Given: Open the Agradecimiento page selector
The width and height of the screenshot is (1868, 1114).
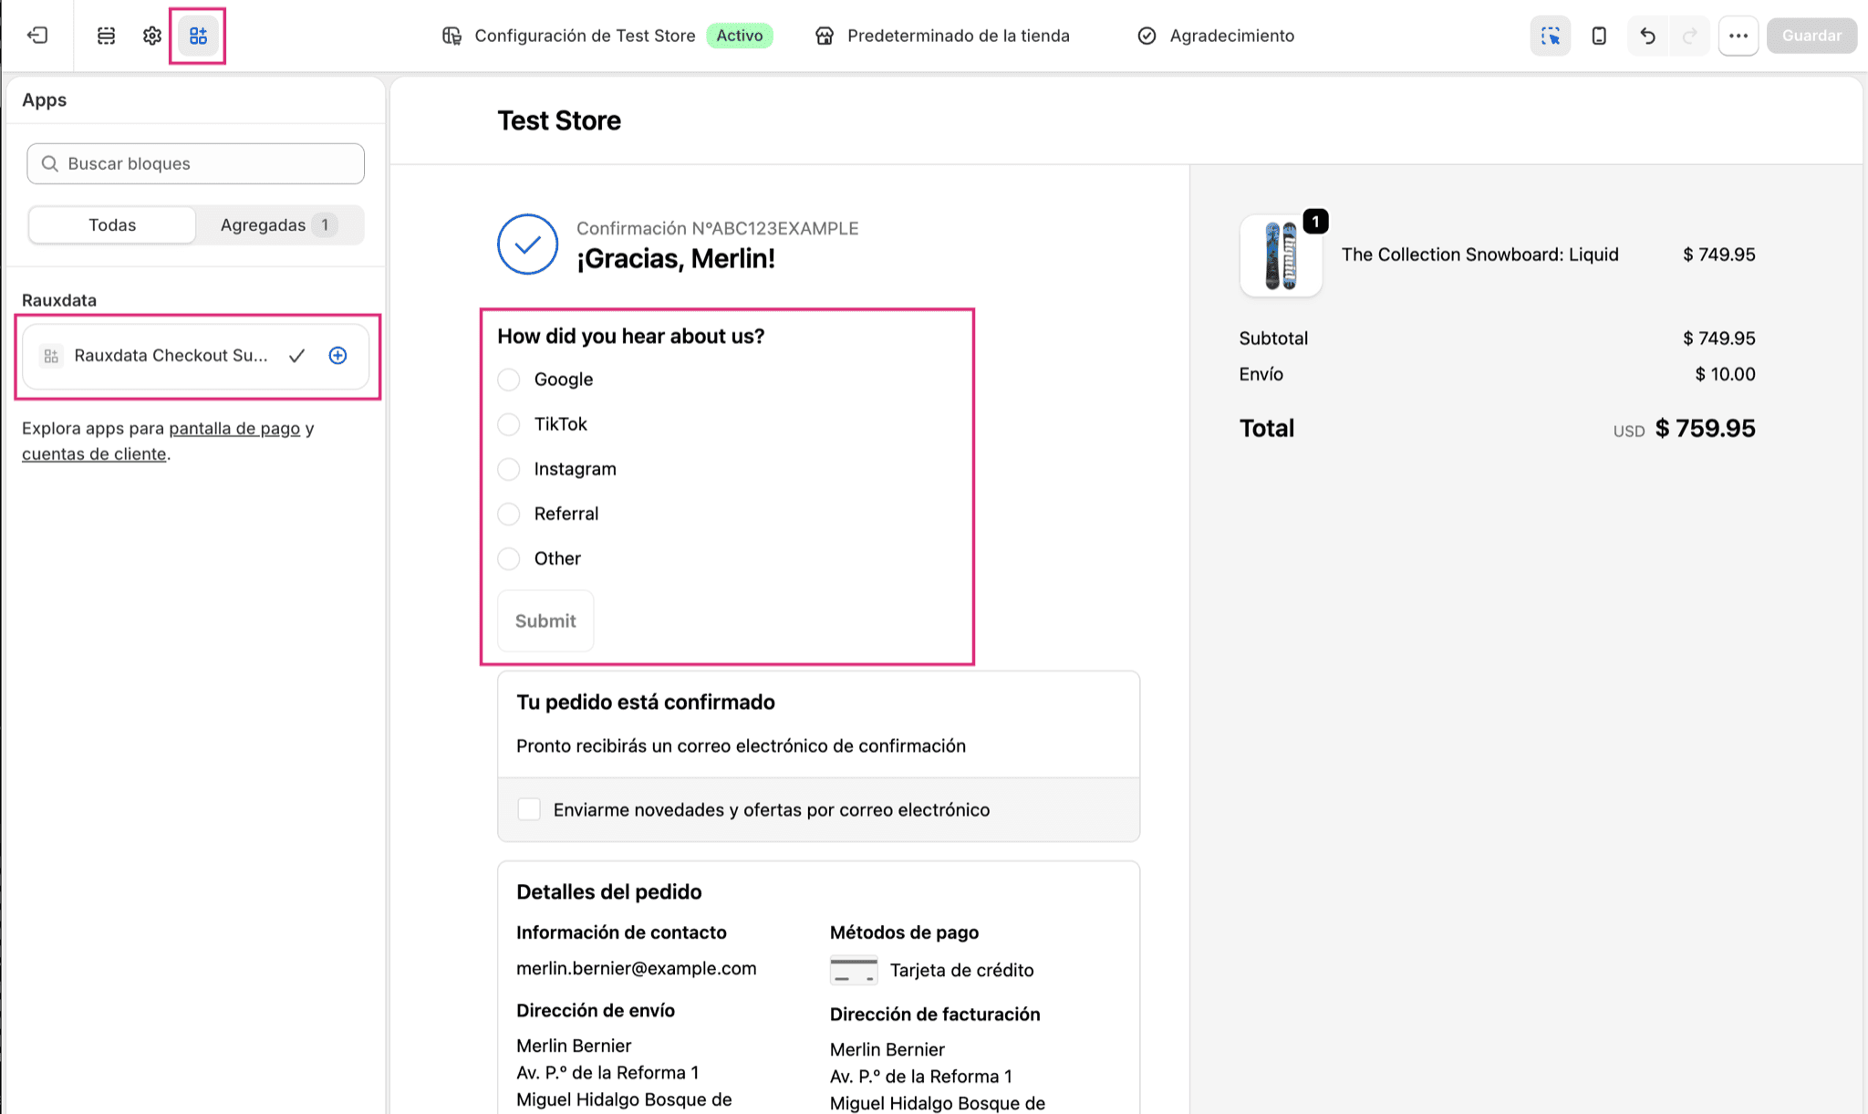Looking at the screenshot, I should (x=1216, y=36).
